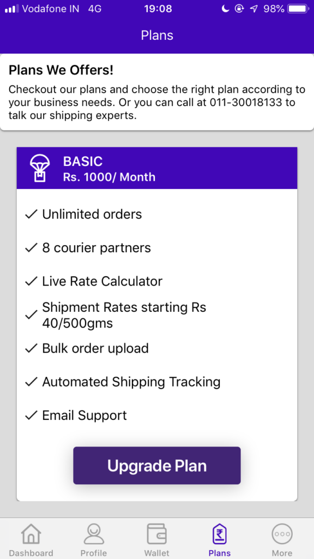Open the Profile person icon

pyautogui.click(x=94, y=534)
